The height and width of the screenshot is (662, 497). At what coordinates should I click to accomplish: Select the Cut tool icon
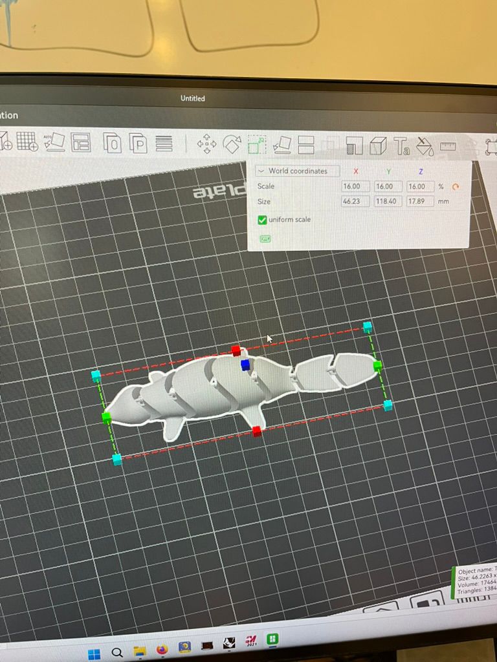pos(305,145)
